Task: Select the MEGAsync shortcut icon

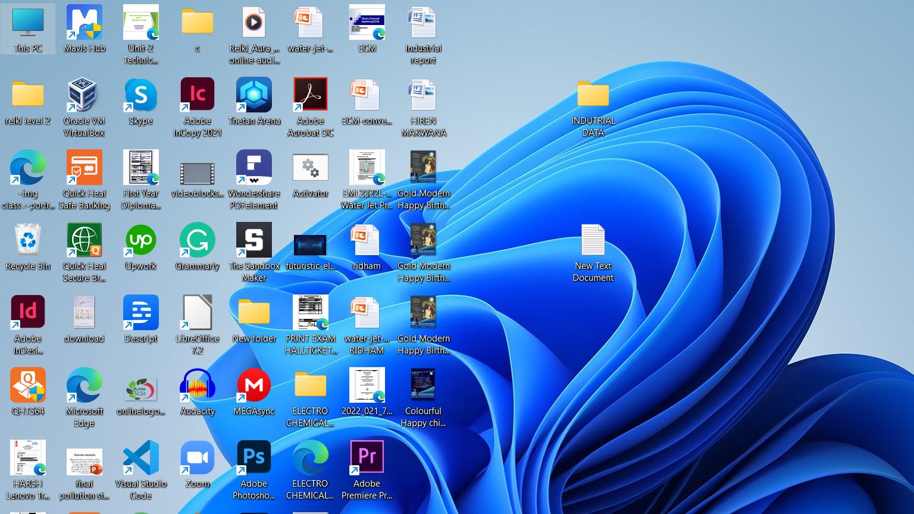Action: (254, 386)
